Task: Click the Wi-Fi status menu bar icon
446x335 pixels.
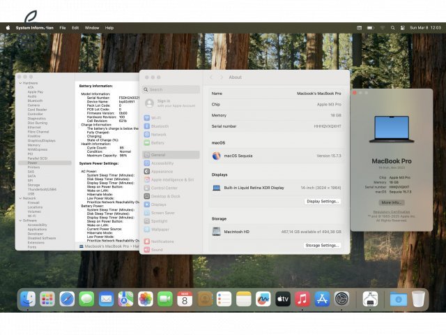Action: coord(383,28)
